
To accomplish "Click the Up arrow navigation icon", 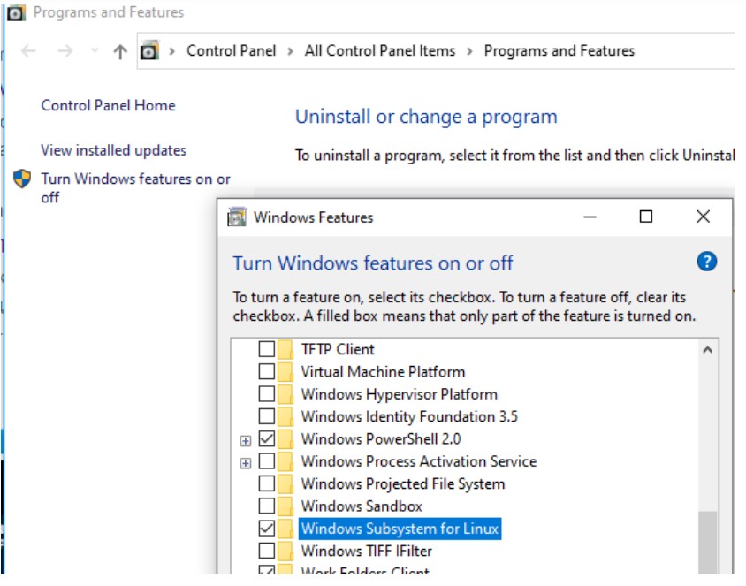I will pyautogui.click(x=120, y=51).
